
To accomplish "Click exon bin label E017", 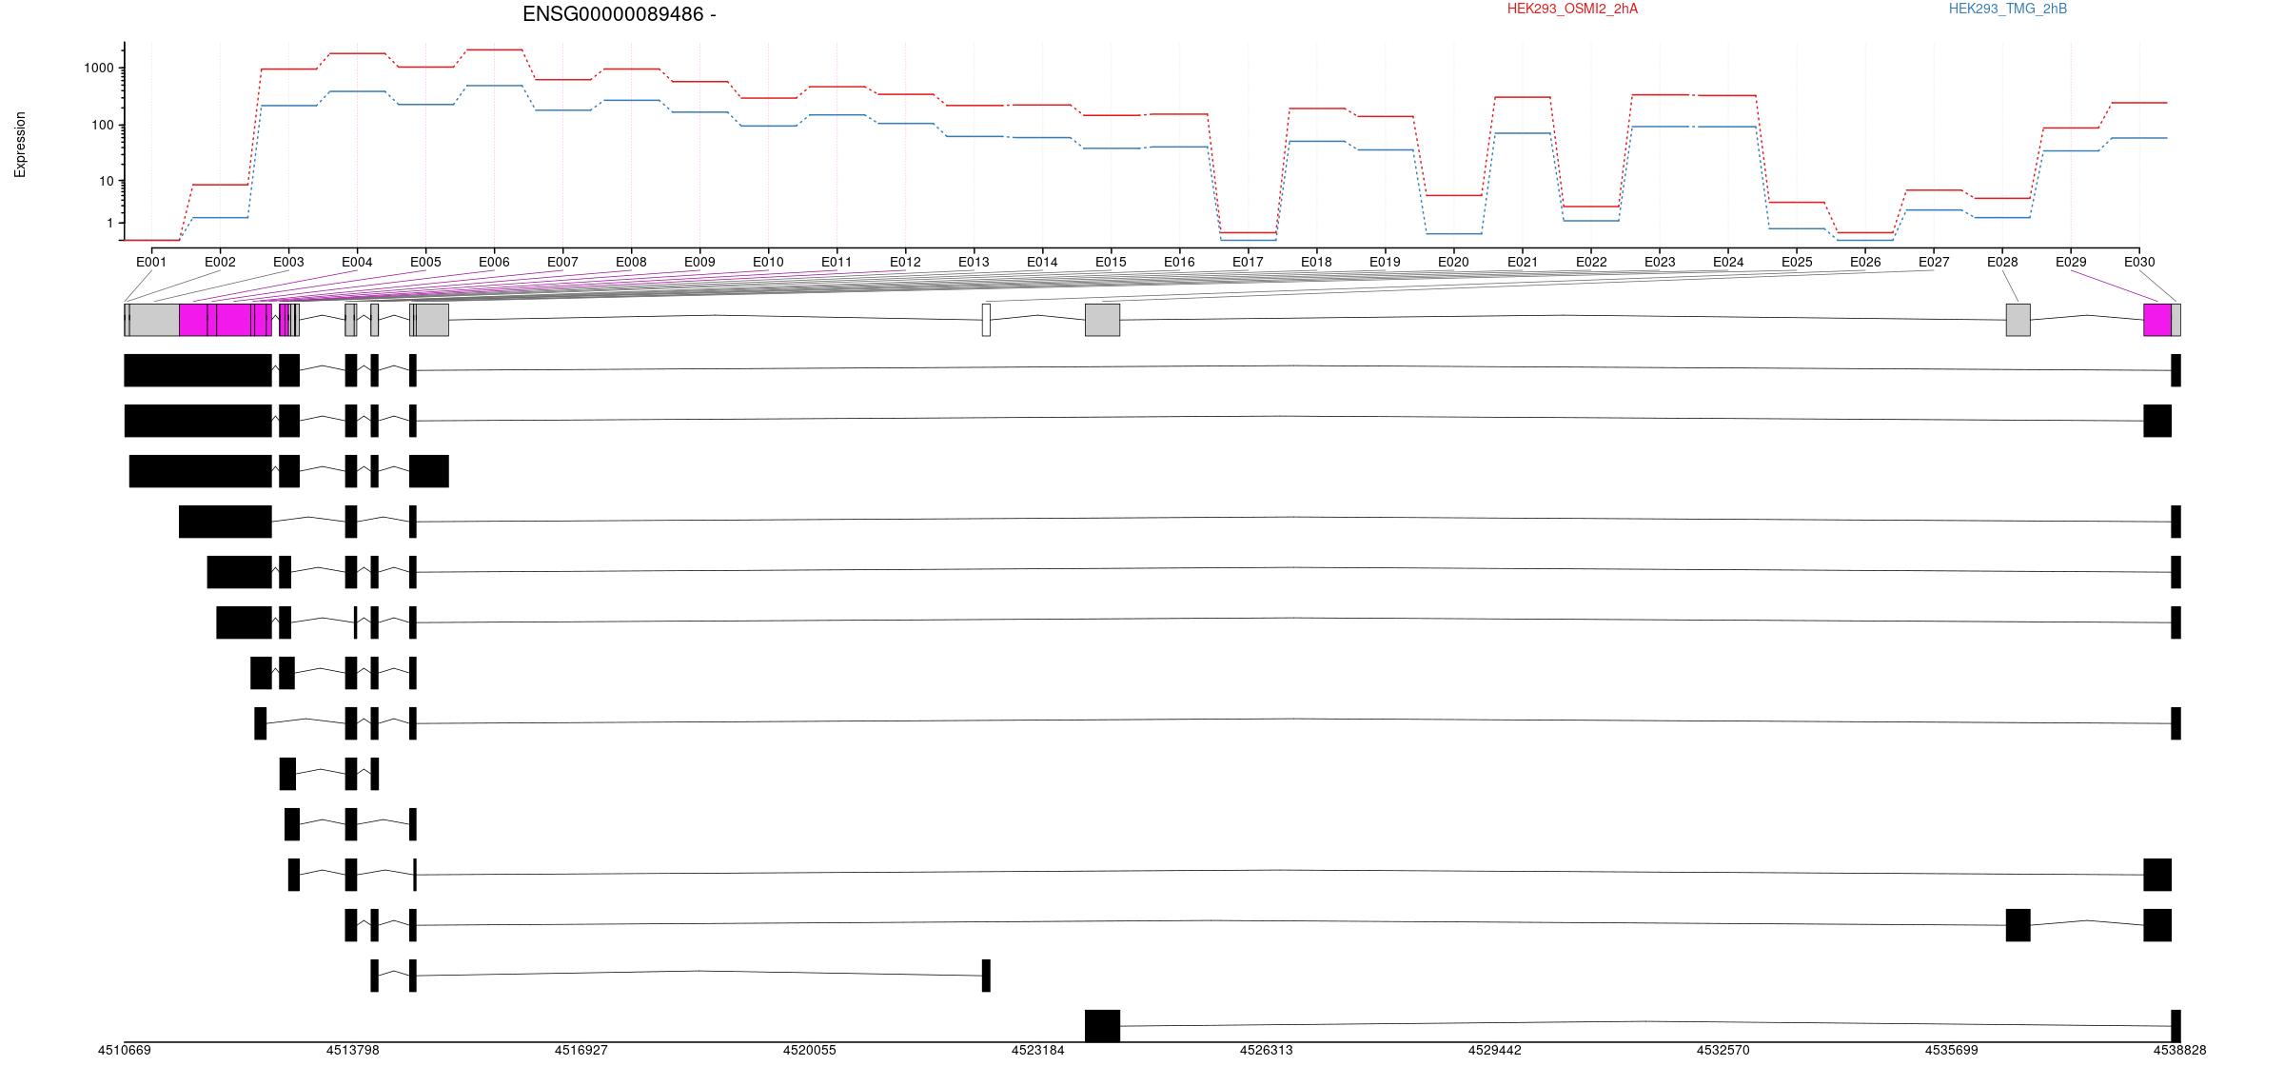I will [1248, 262].
